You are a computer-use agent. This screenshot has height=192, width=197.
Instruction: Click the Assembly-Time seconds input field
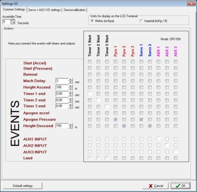pyautogui.click(x=6, y=22)
